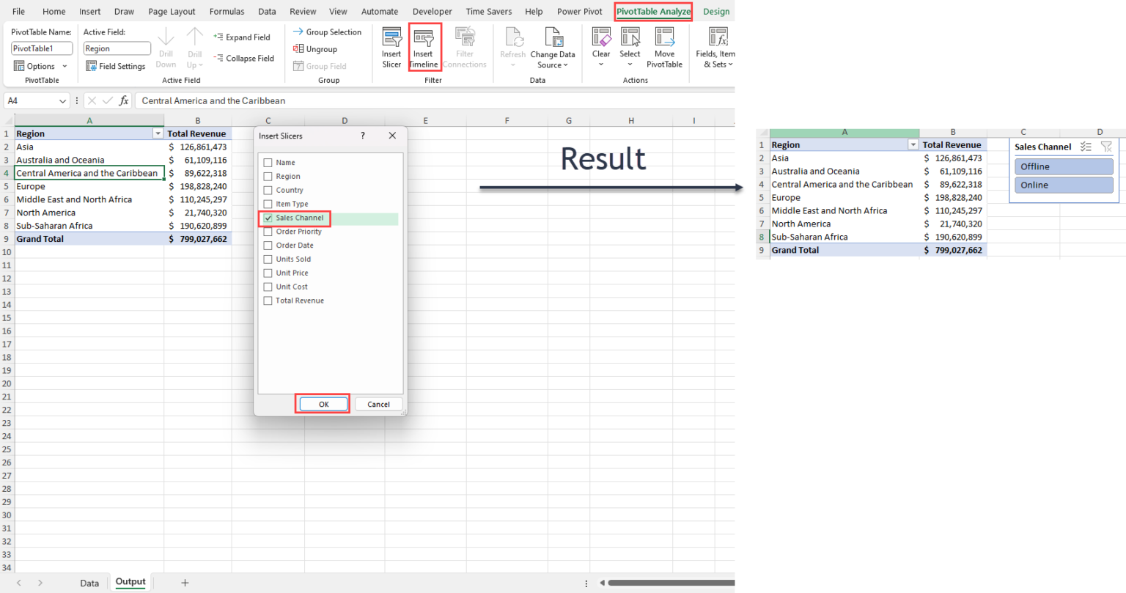Click the Clear PivotTable icon
The image size is (1126, 593).
(x=601, y=37)
